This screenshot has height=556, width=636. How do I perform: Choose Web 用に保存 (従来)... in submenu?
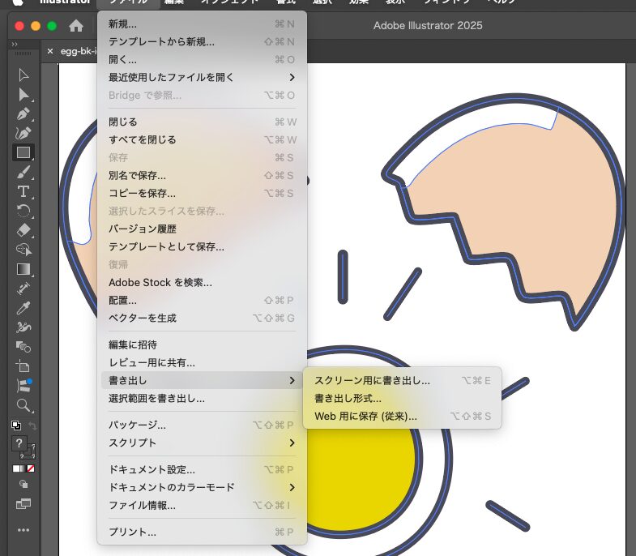402,416
